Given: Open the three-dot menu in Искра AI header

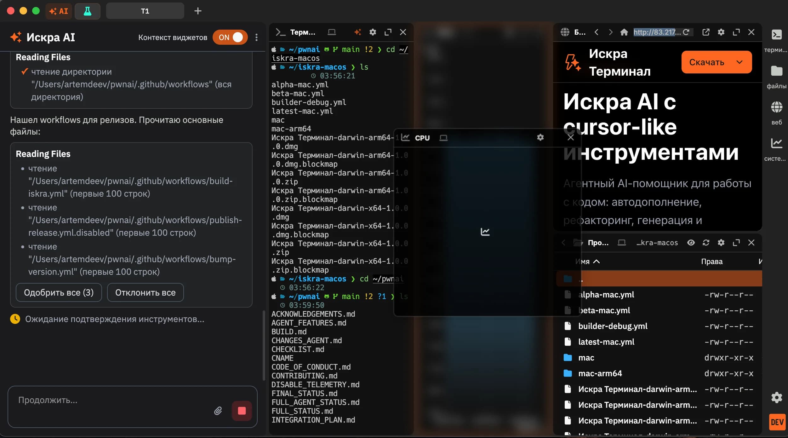Looking at the screenshot, I should (256, 37).
